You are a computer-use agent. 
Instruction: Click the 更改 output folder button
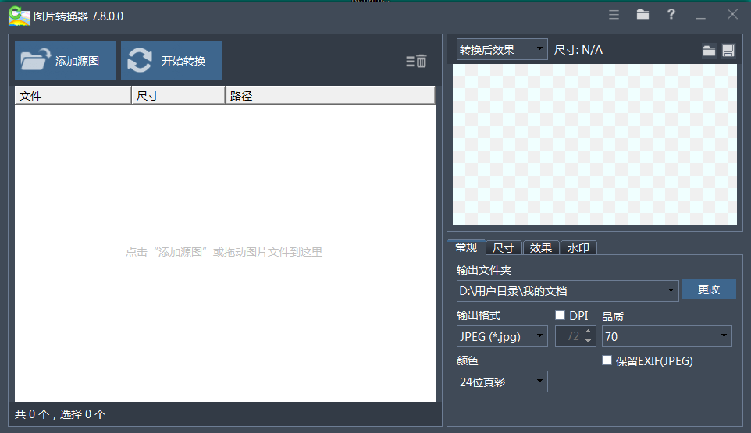pyautogui.click(x=708, y=289)
